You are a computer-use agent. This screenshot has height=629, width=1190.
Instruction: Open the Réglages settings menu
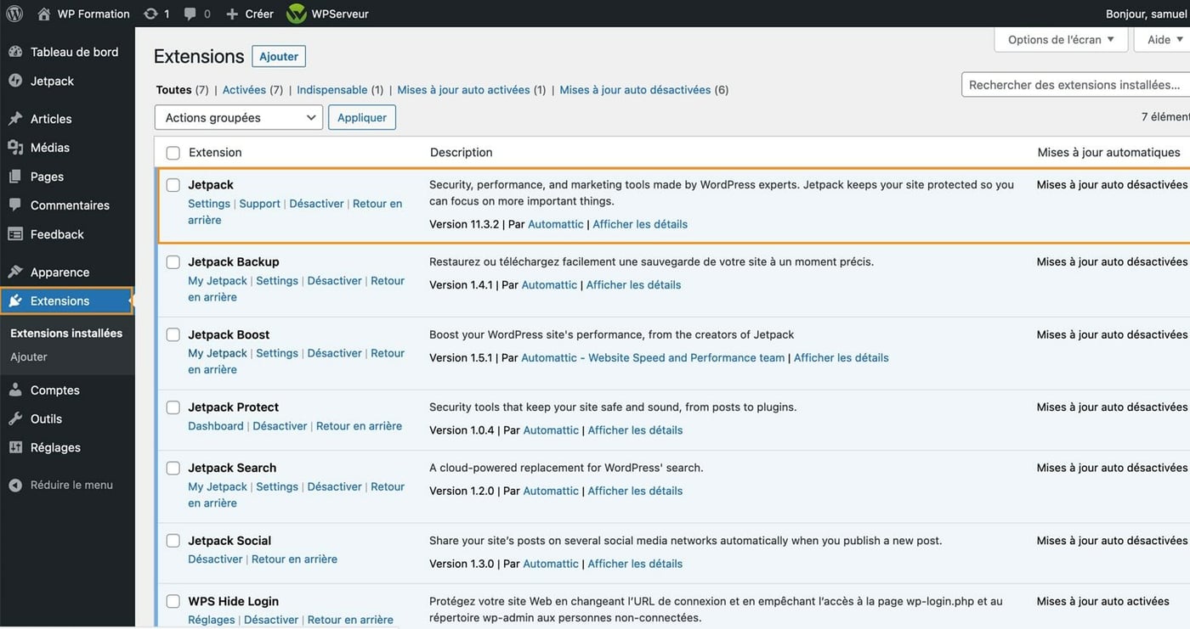coord(55,447)
